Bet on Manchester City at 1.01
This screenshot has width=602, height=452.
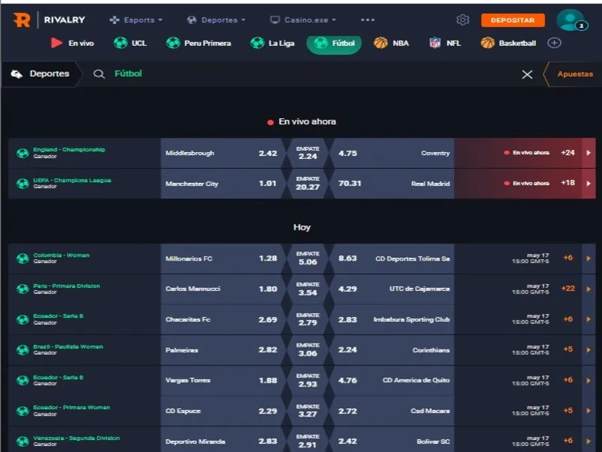(x=221, y=184)
